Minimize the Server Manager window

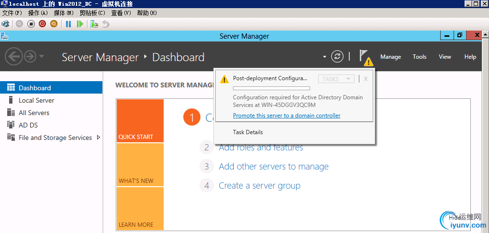click(447, 35)
